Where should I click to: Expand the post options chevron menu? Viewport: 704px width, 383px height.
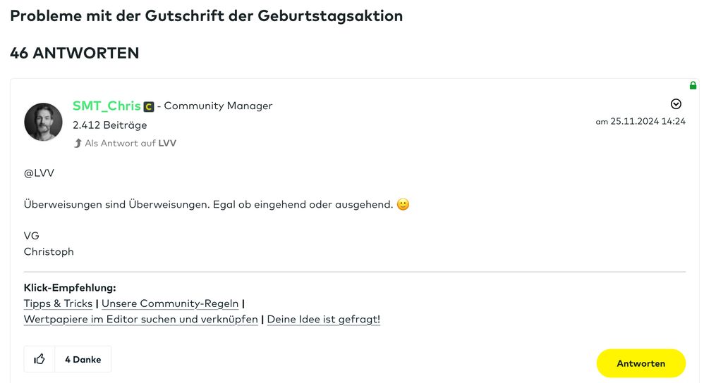point(676,104)
